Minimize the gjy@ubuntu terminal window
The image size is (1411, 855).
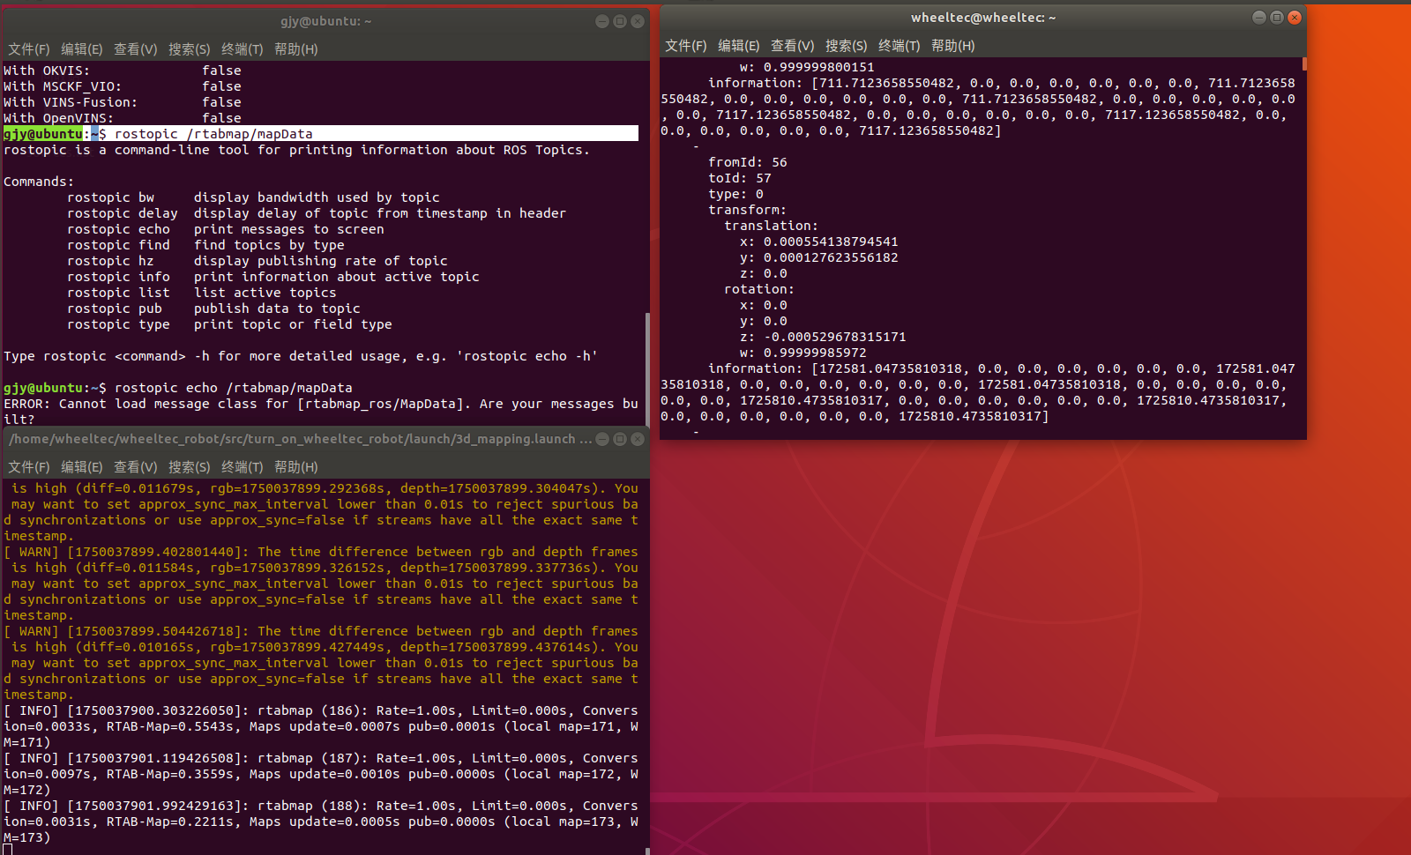click(602, 21)
